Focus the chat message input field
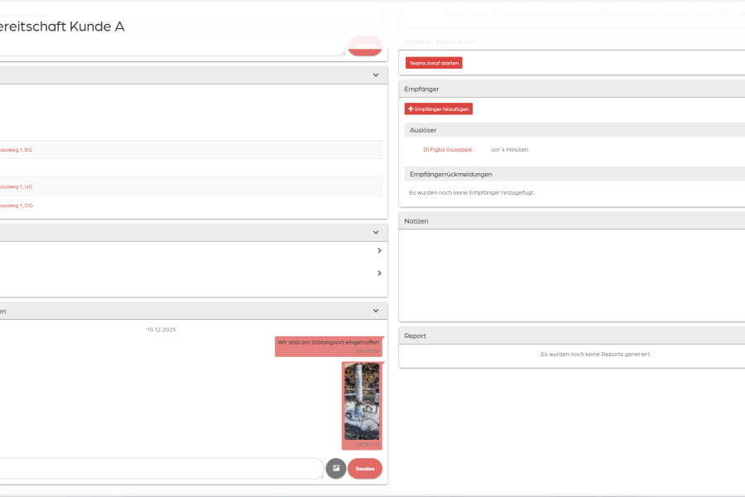Viewport: 745px width, 497px height. [x=161, y=469]
